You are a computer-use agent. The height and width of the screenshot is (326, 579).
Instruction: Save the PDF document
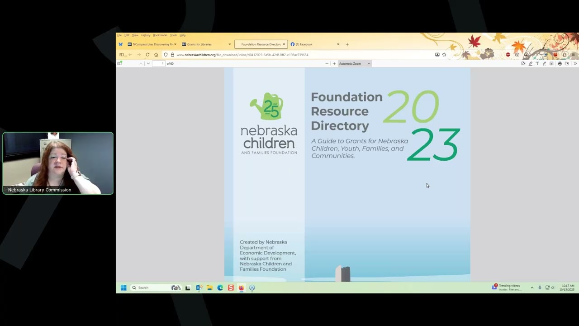[567, 63]
